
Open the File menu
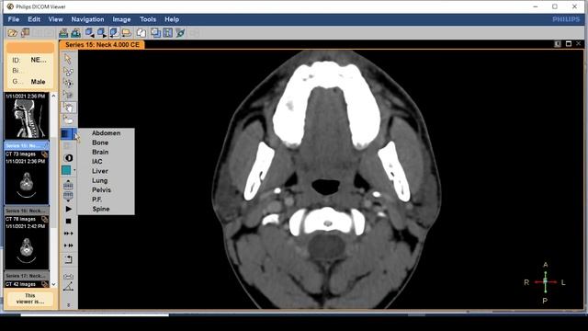[14, 19]
